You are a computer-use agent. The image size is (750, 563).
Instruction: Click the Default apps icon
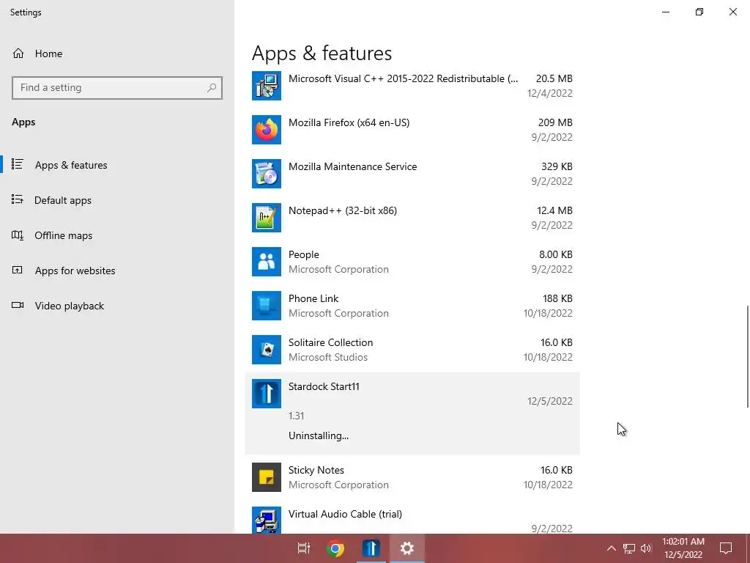[18, 199]
